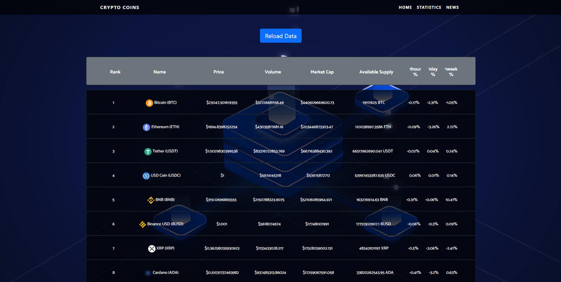Select the Cardano (ADA) name text
561x282 pixels.
[166, 272]
